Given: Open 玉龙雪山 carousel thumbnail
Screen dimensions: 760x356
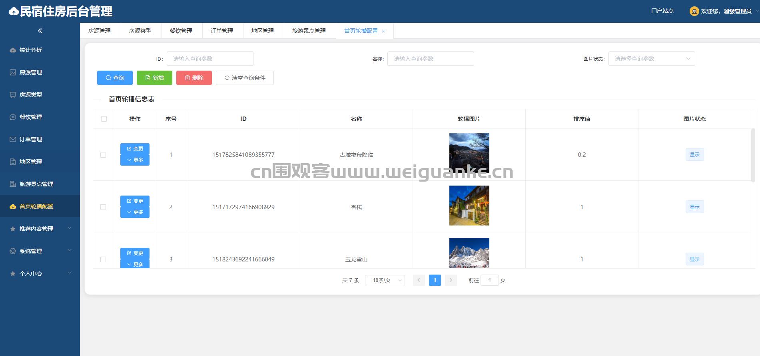Looking at the screenshot, I should [x=469, y=253].
